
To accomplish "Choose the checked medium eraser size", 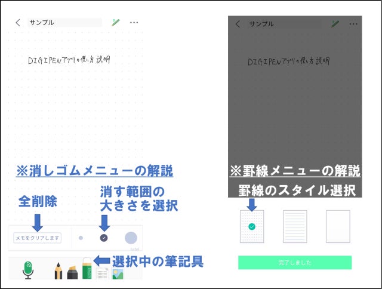I will pyautogui.click(x=104, y=238).
